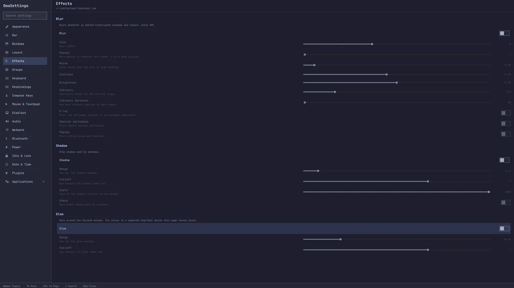Toggle the X-ray blur option
The height and width of the screenshot is (288, 514).
click(x=506, y=113)
